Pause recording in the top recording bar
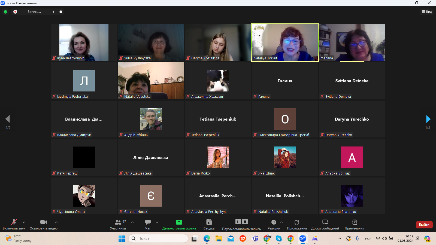Screen dimensions: 436x245 coord(54,12)
